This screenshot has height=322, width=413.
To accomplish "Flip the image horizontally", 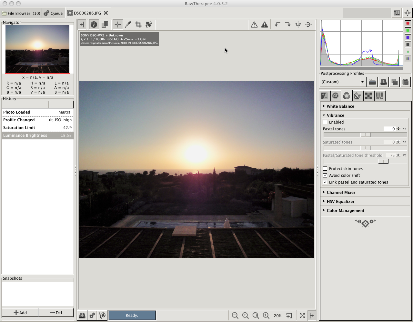I will [298, 25].
